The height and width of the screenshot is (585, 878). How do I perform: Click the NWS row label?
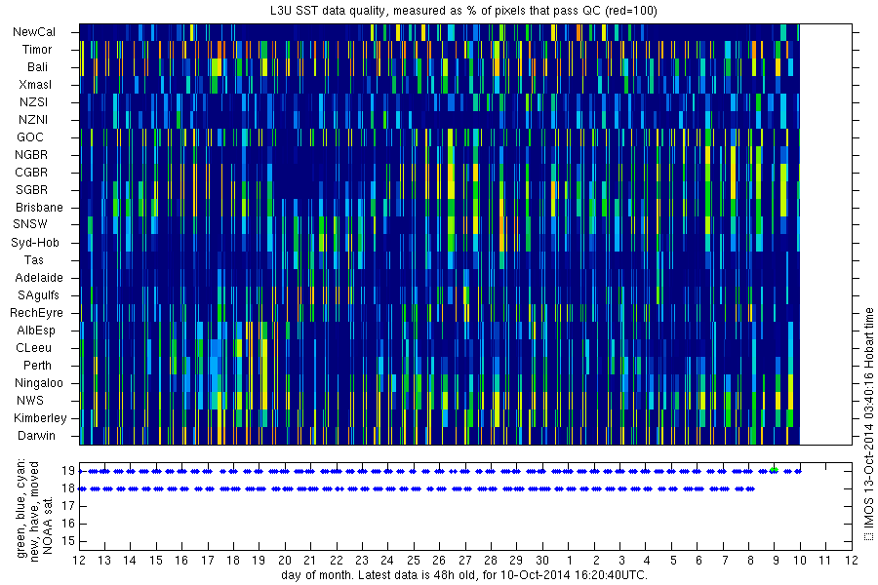point(29,401)
